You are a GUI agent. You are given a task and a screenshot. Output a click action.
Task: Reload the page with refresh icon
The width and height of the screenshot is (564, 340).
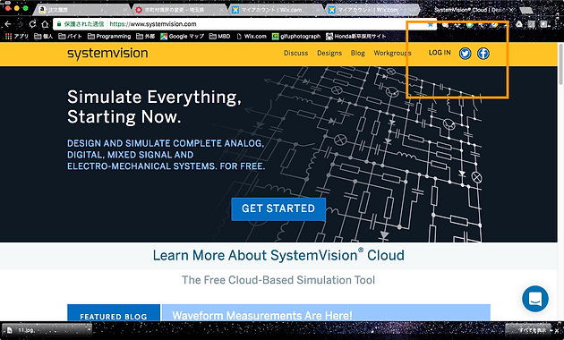[x=32, y=24]
